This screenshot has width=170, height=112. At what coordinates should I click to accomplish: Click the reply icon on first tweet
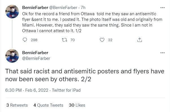tap(25, 40)
